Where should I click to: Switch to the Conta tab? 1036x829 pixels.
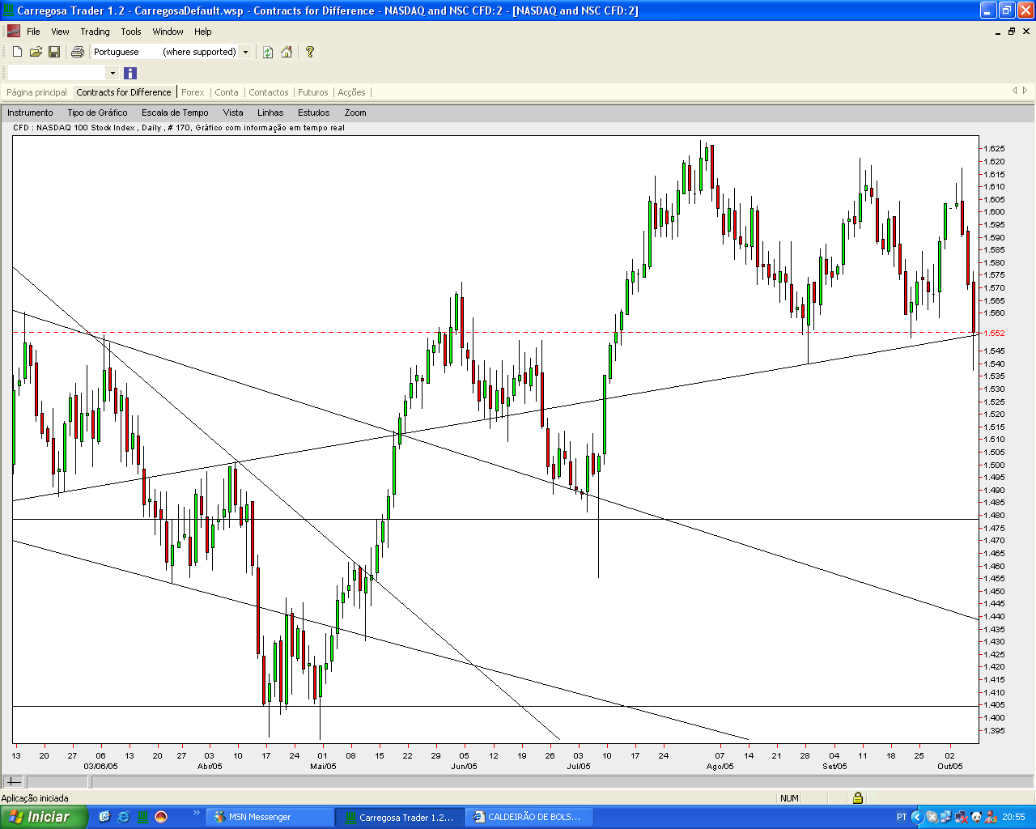pyautogui.click(x=227, y=92)
